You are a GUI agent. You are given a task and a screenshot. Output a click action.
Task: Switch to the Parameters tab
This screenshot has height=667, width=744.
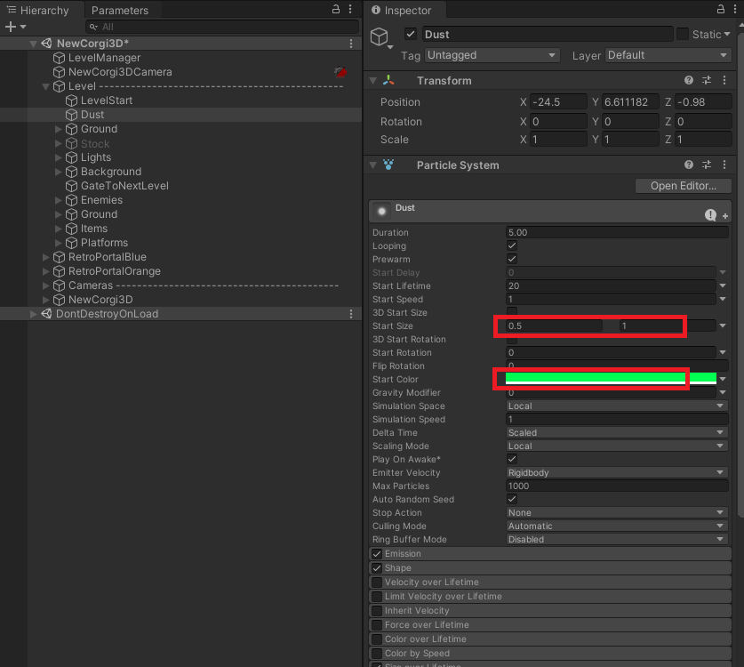(120, 10)
